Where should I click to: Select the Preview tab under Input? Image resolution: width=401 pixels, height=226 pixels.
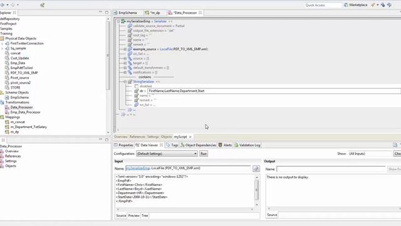pos(133,216)
